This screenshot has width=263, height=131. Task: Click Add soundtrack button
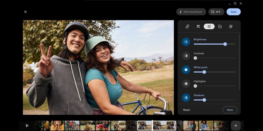click(191, 12)
